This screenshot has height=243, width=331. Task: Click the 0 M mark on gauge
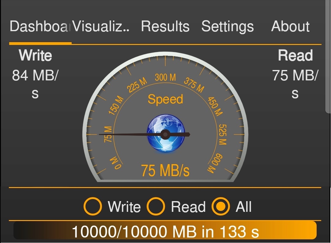point(116,163)
